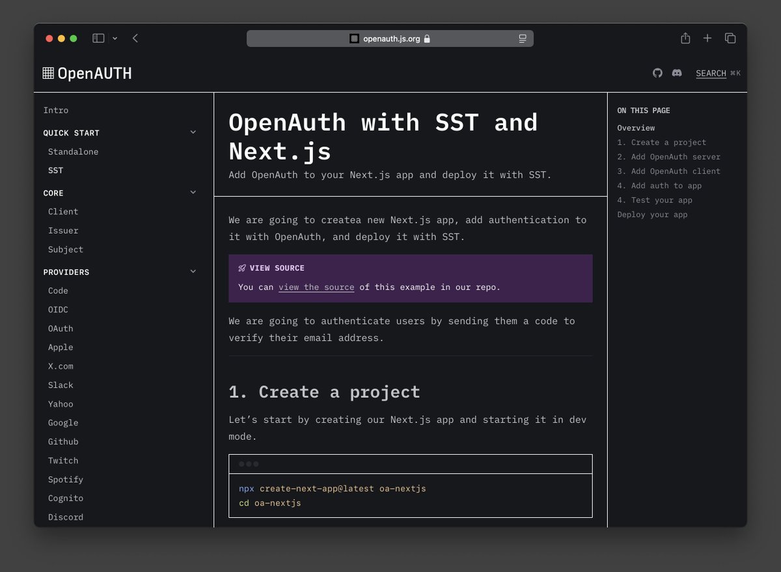Click the CORE section label
The width and height of the screenshot is (781, 572).
point(53,193)
